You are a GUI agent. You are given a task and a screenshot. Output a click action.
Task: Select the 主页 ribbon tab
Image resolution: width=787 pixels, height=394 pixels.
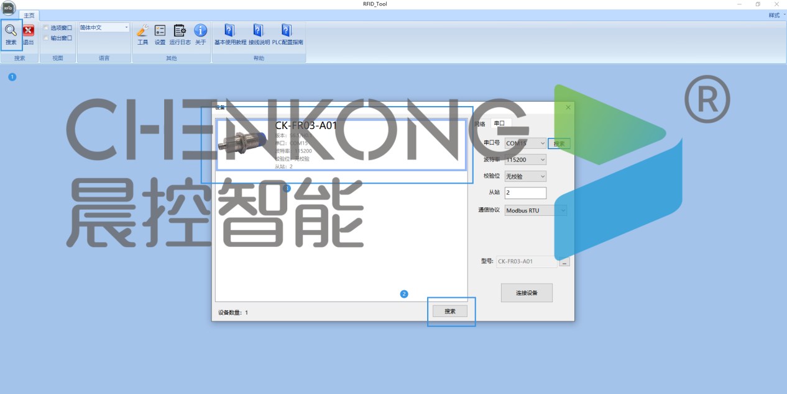pyautogui.click(x=29, y=15)
